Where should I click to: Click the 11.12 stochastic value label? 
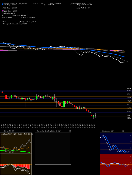pos(128,152)
